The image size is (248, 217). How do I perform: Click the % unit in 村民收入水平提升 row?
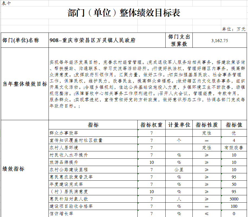point(179,155)
